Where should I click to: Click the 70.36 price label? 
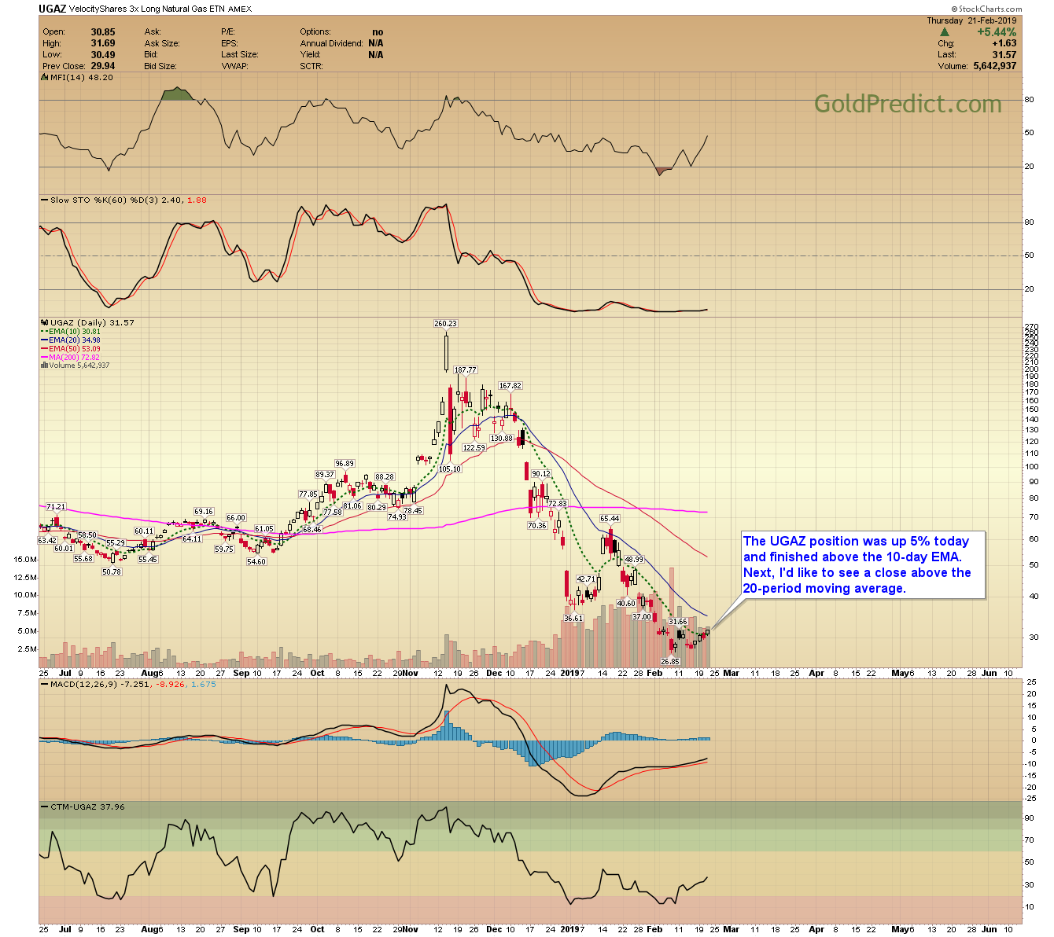(x=537, y=525)
